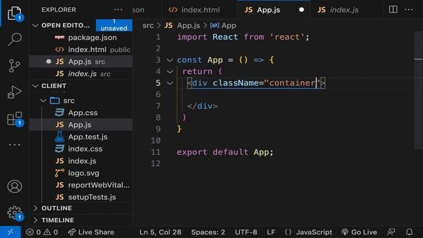The image size is (423, 238).
Task: Open the Source Control view
Action: (15, 65)
